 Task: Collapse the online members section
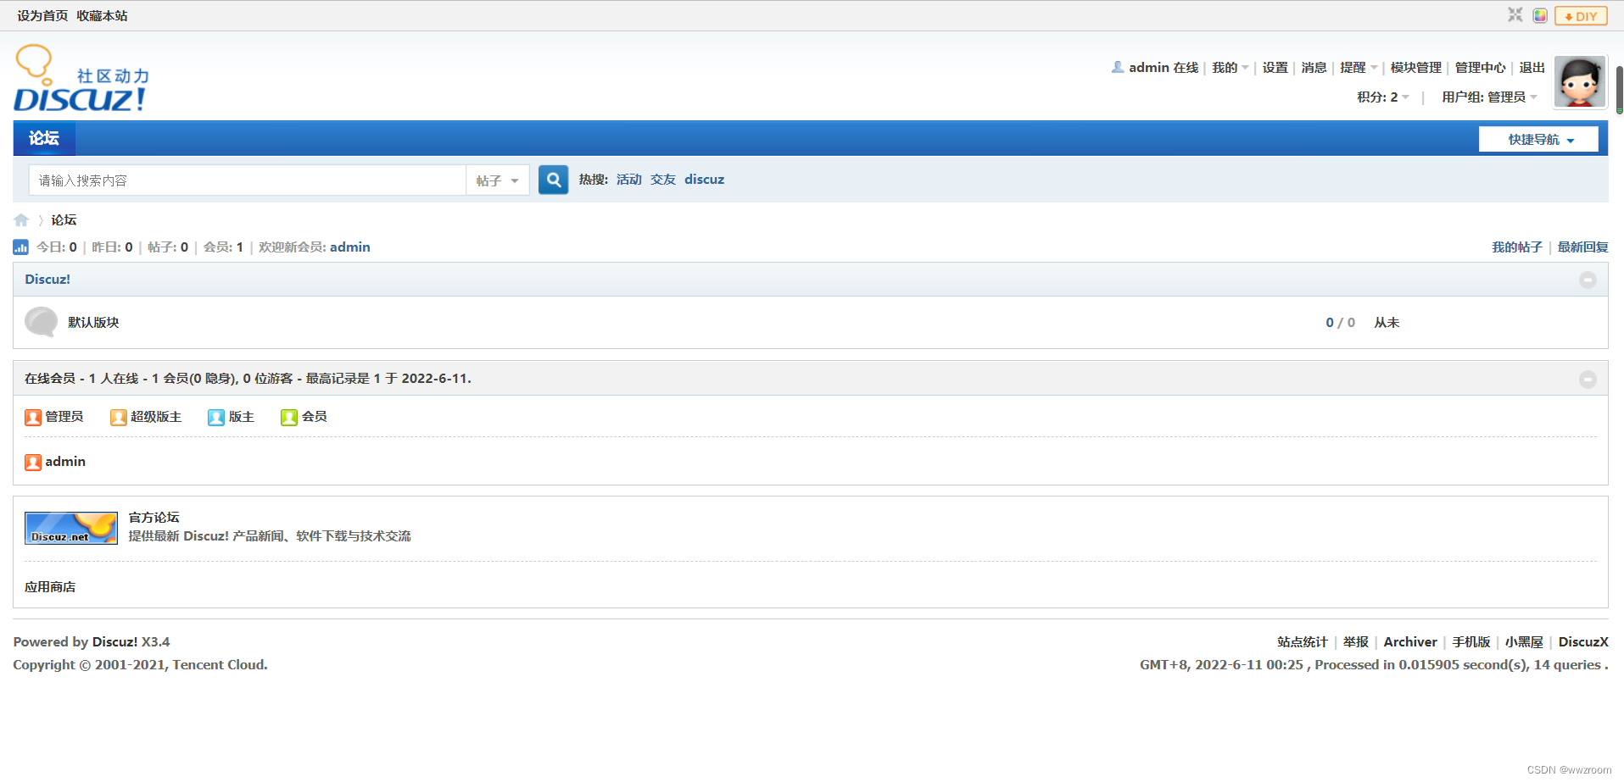point(1588,380)
